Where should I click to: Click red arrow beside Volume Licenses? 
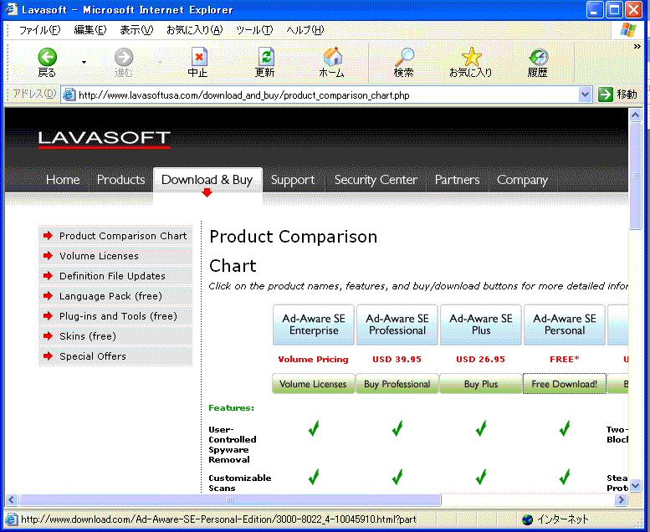click(48, 256)
